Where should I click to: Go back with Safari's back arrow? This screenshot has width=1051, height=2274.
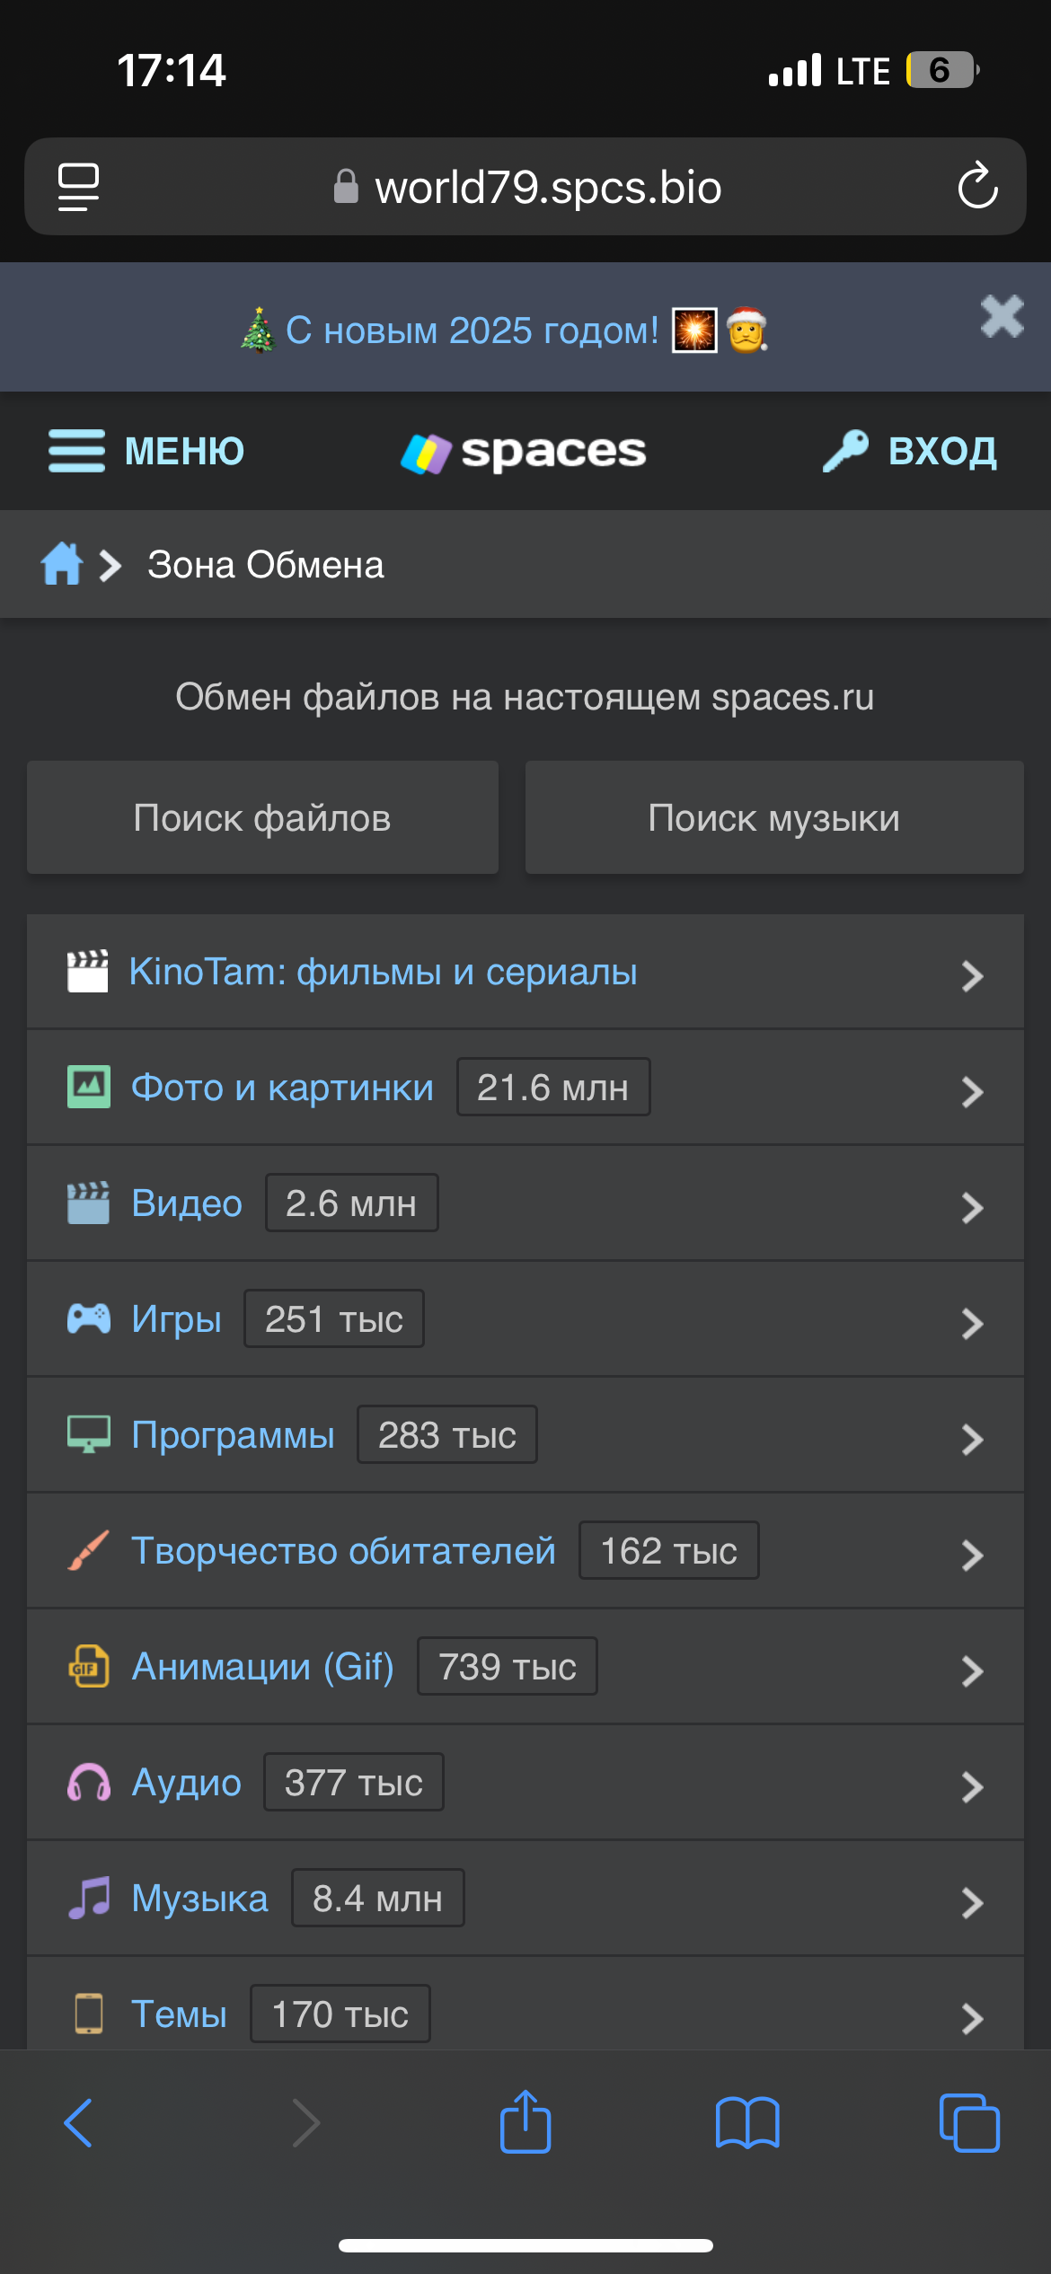point(79,2122)
